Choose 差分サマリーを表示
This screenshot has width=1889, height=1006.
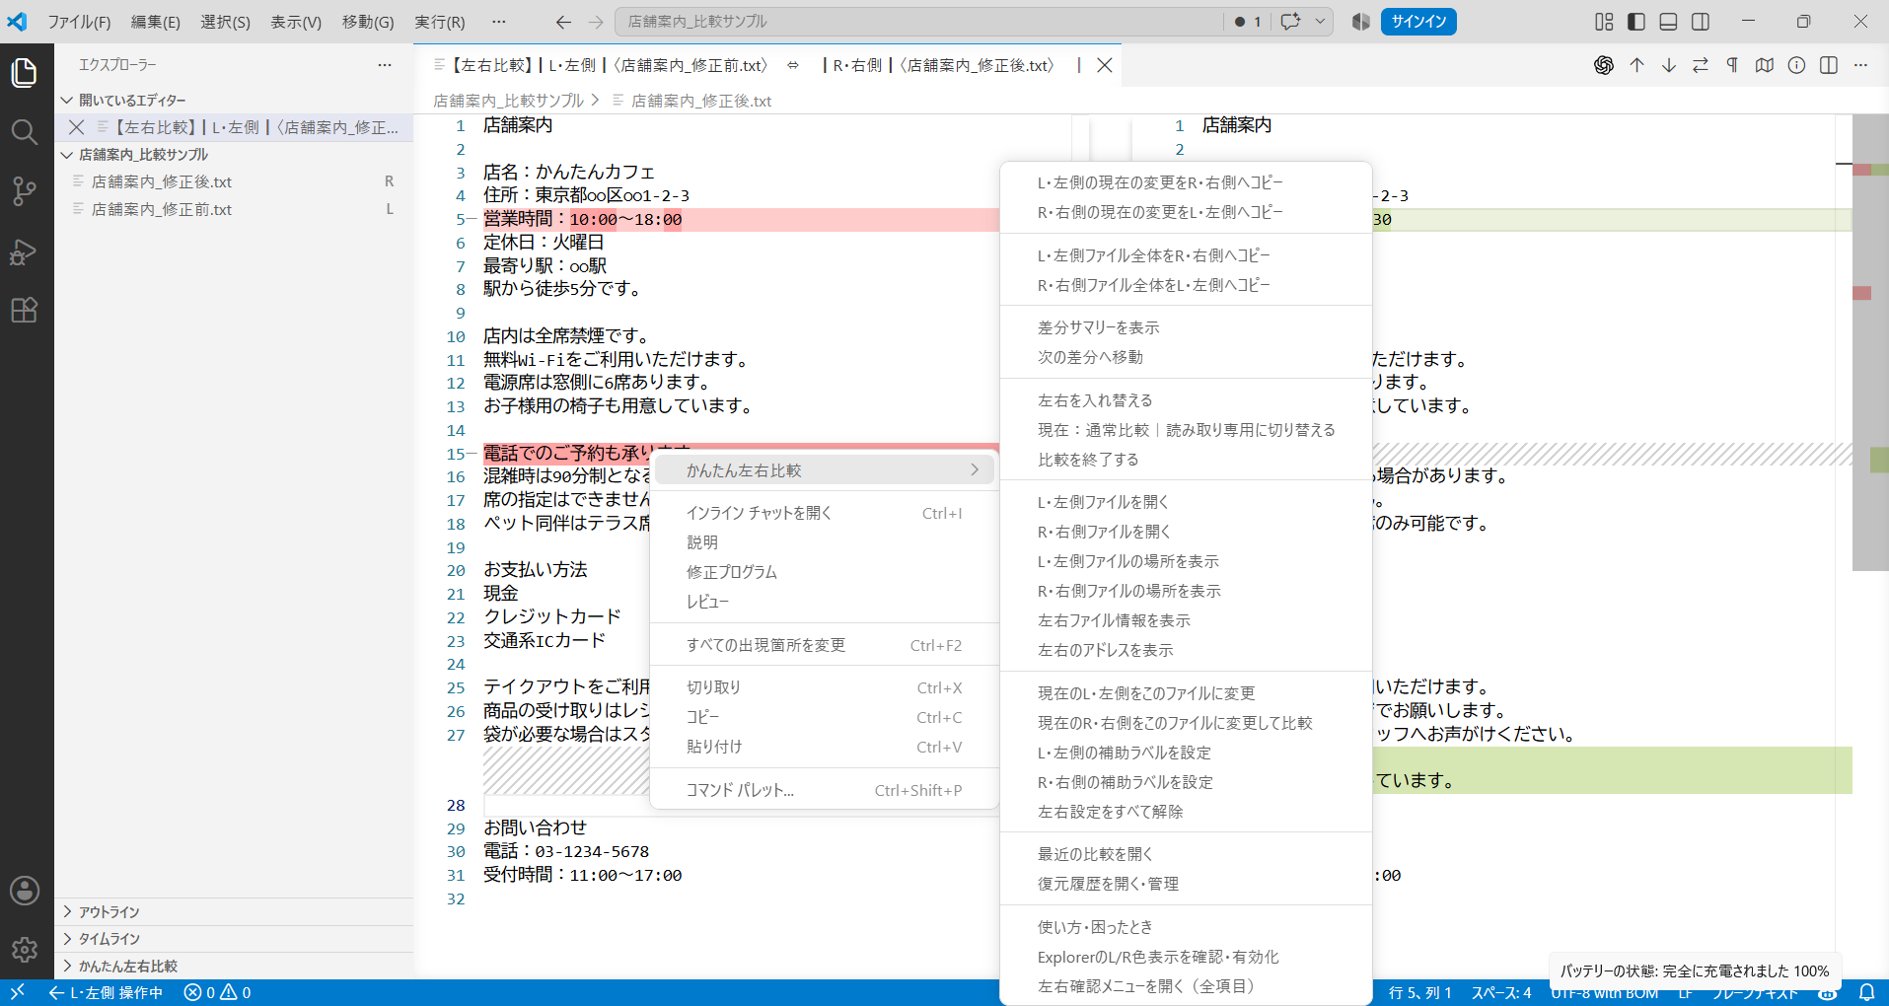[x=1186, y=327]
